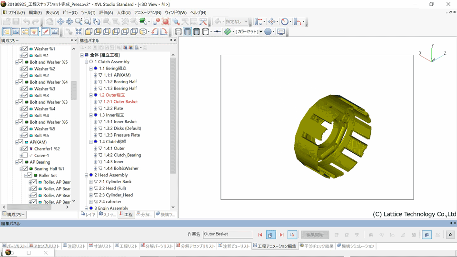Uncheck the AP Bearing checkbox
Viewport: 457px width, 257px height.
[20, 162]
